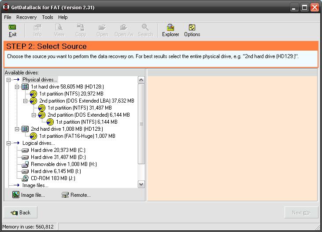Select the Logical drives... label
This screenshot has width=322, height=232.
coord(39,143)
